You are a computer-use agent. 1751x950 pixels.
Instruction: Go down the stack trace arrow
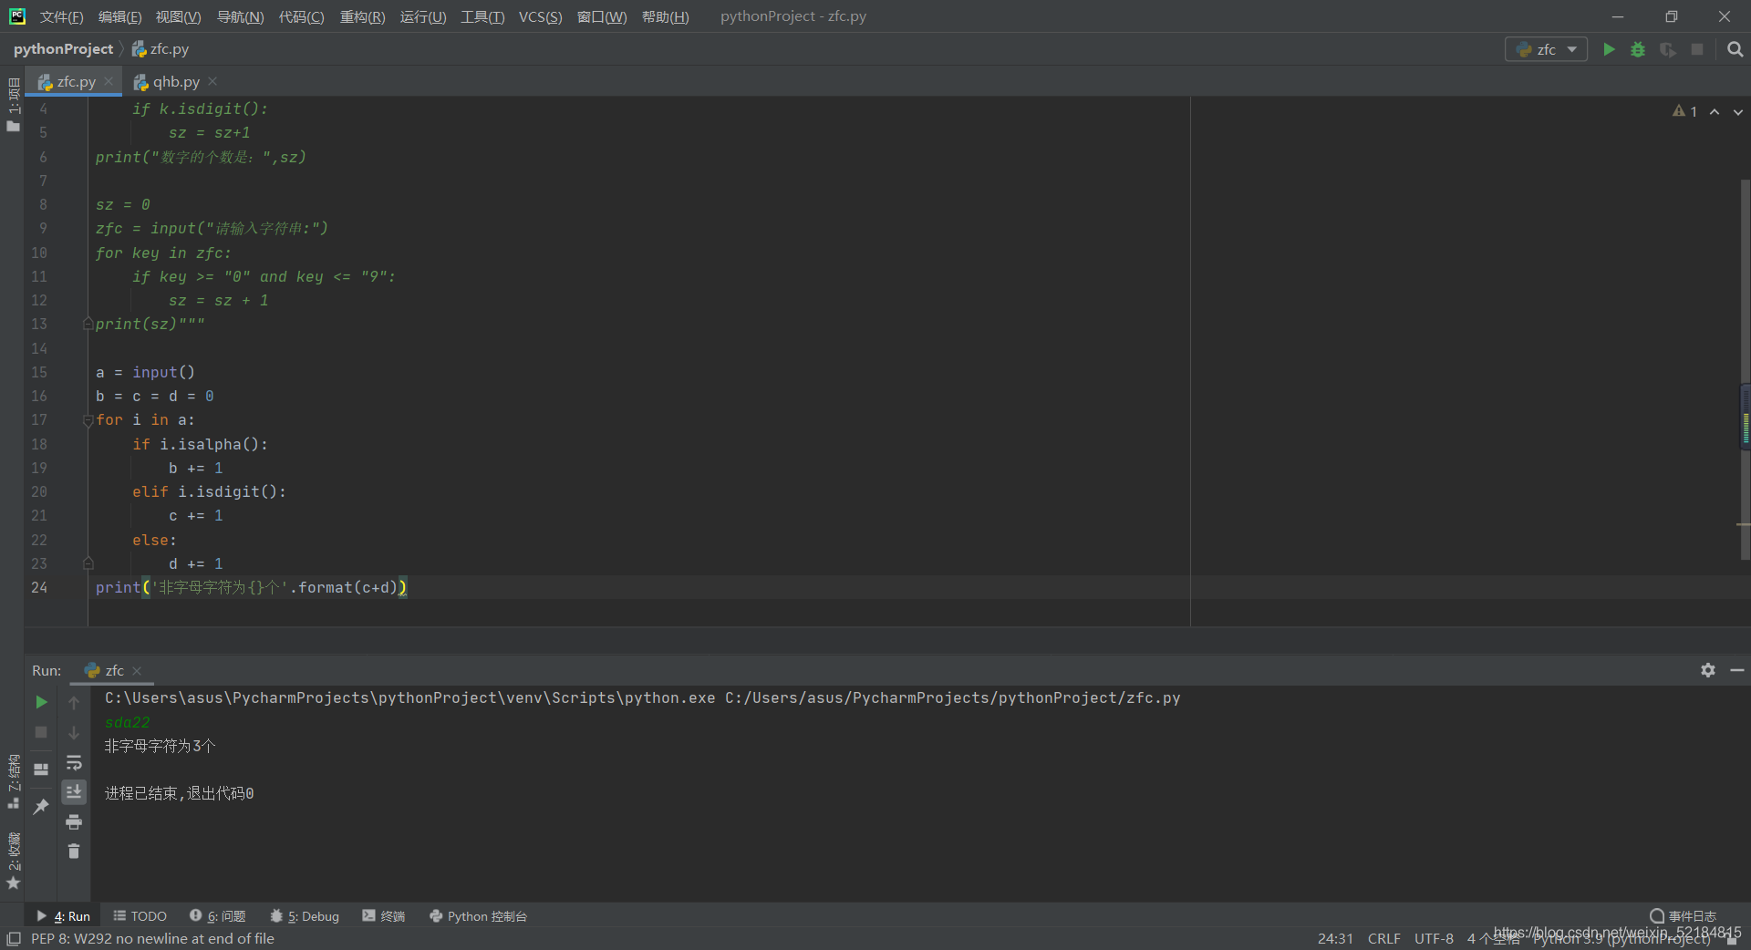(x=74, y=732)
